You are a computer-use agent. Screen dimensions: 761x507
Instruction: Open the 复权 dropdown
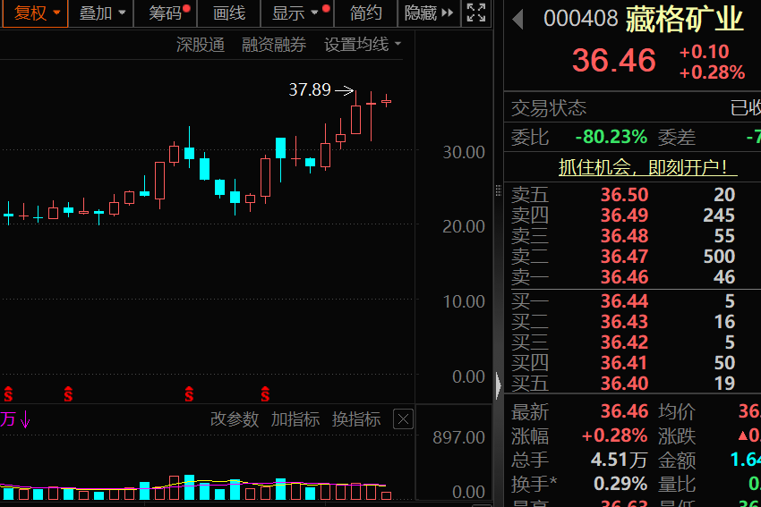37,13
